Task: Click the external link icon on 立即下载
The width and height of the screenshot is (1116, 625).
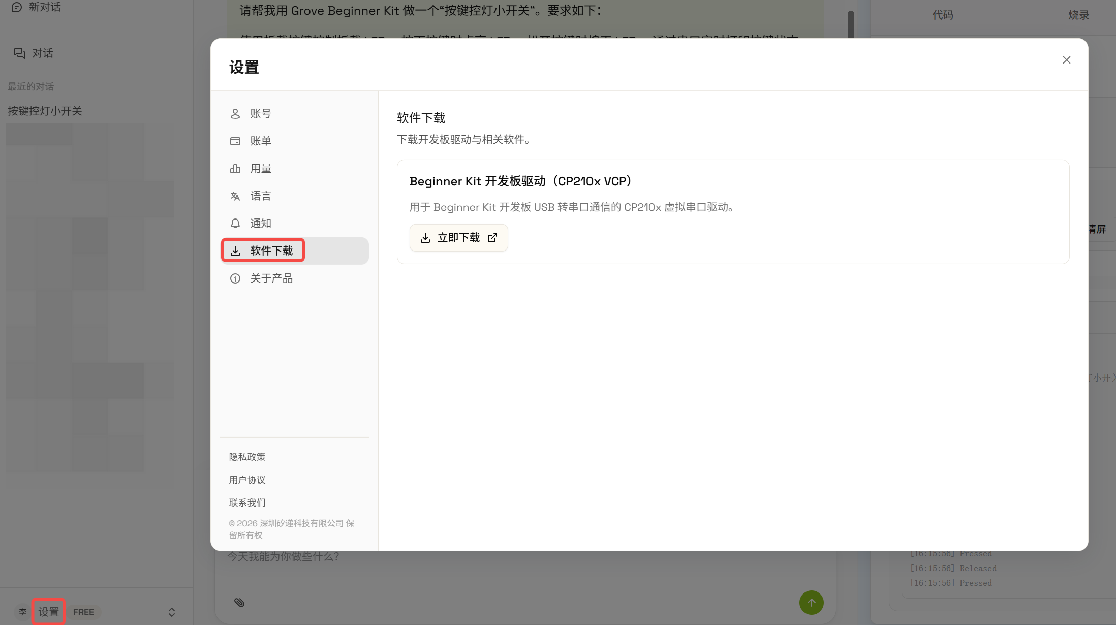Action: click(x=492, y=238)
